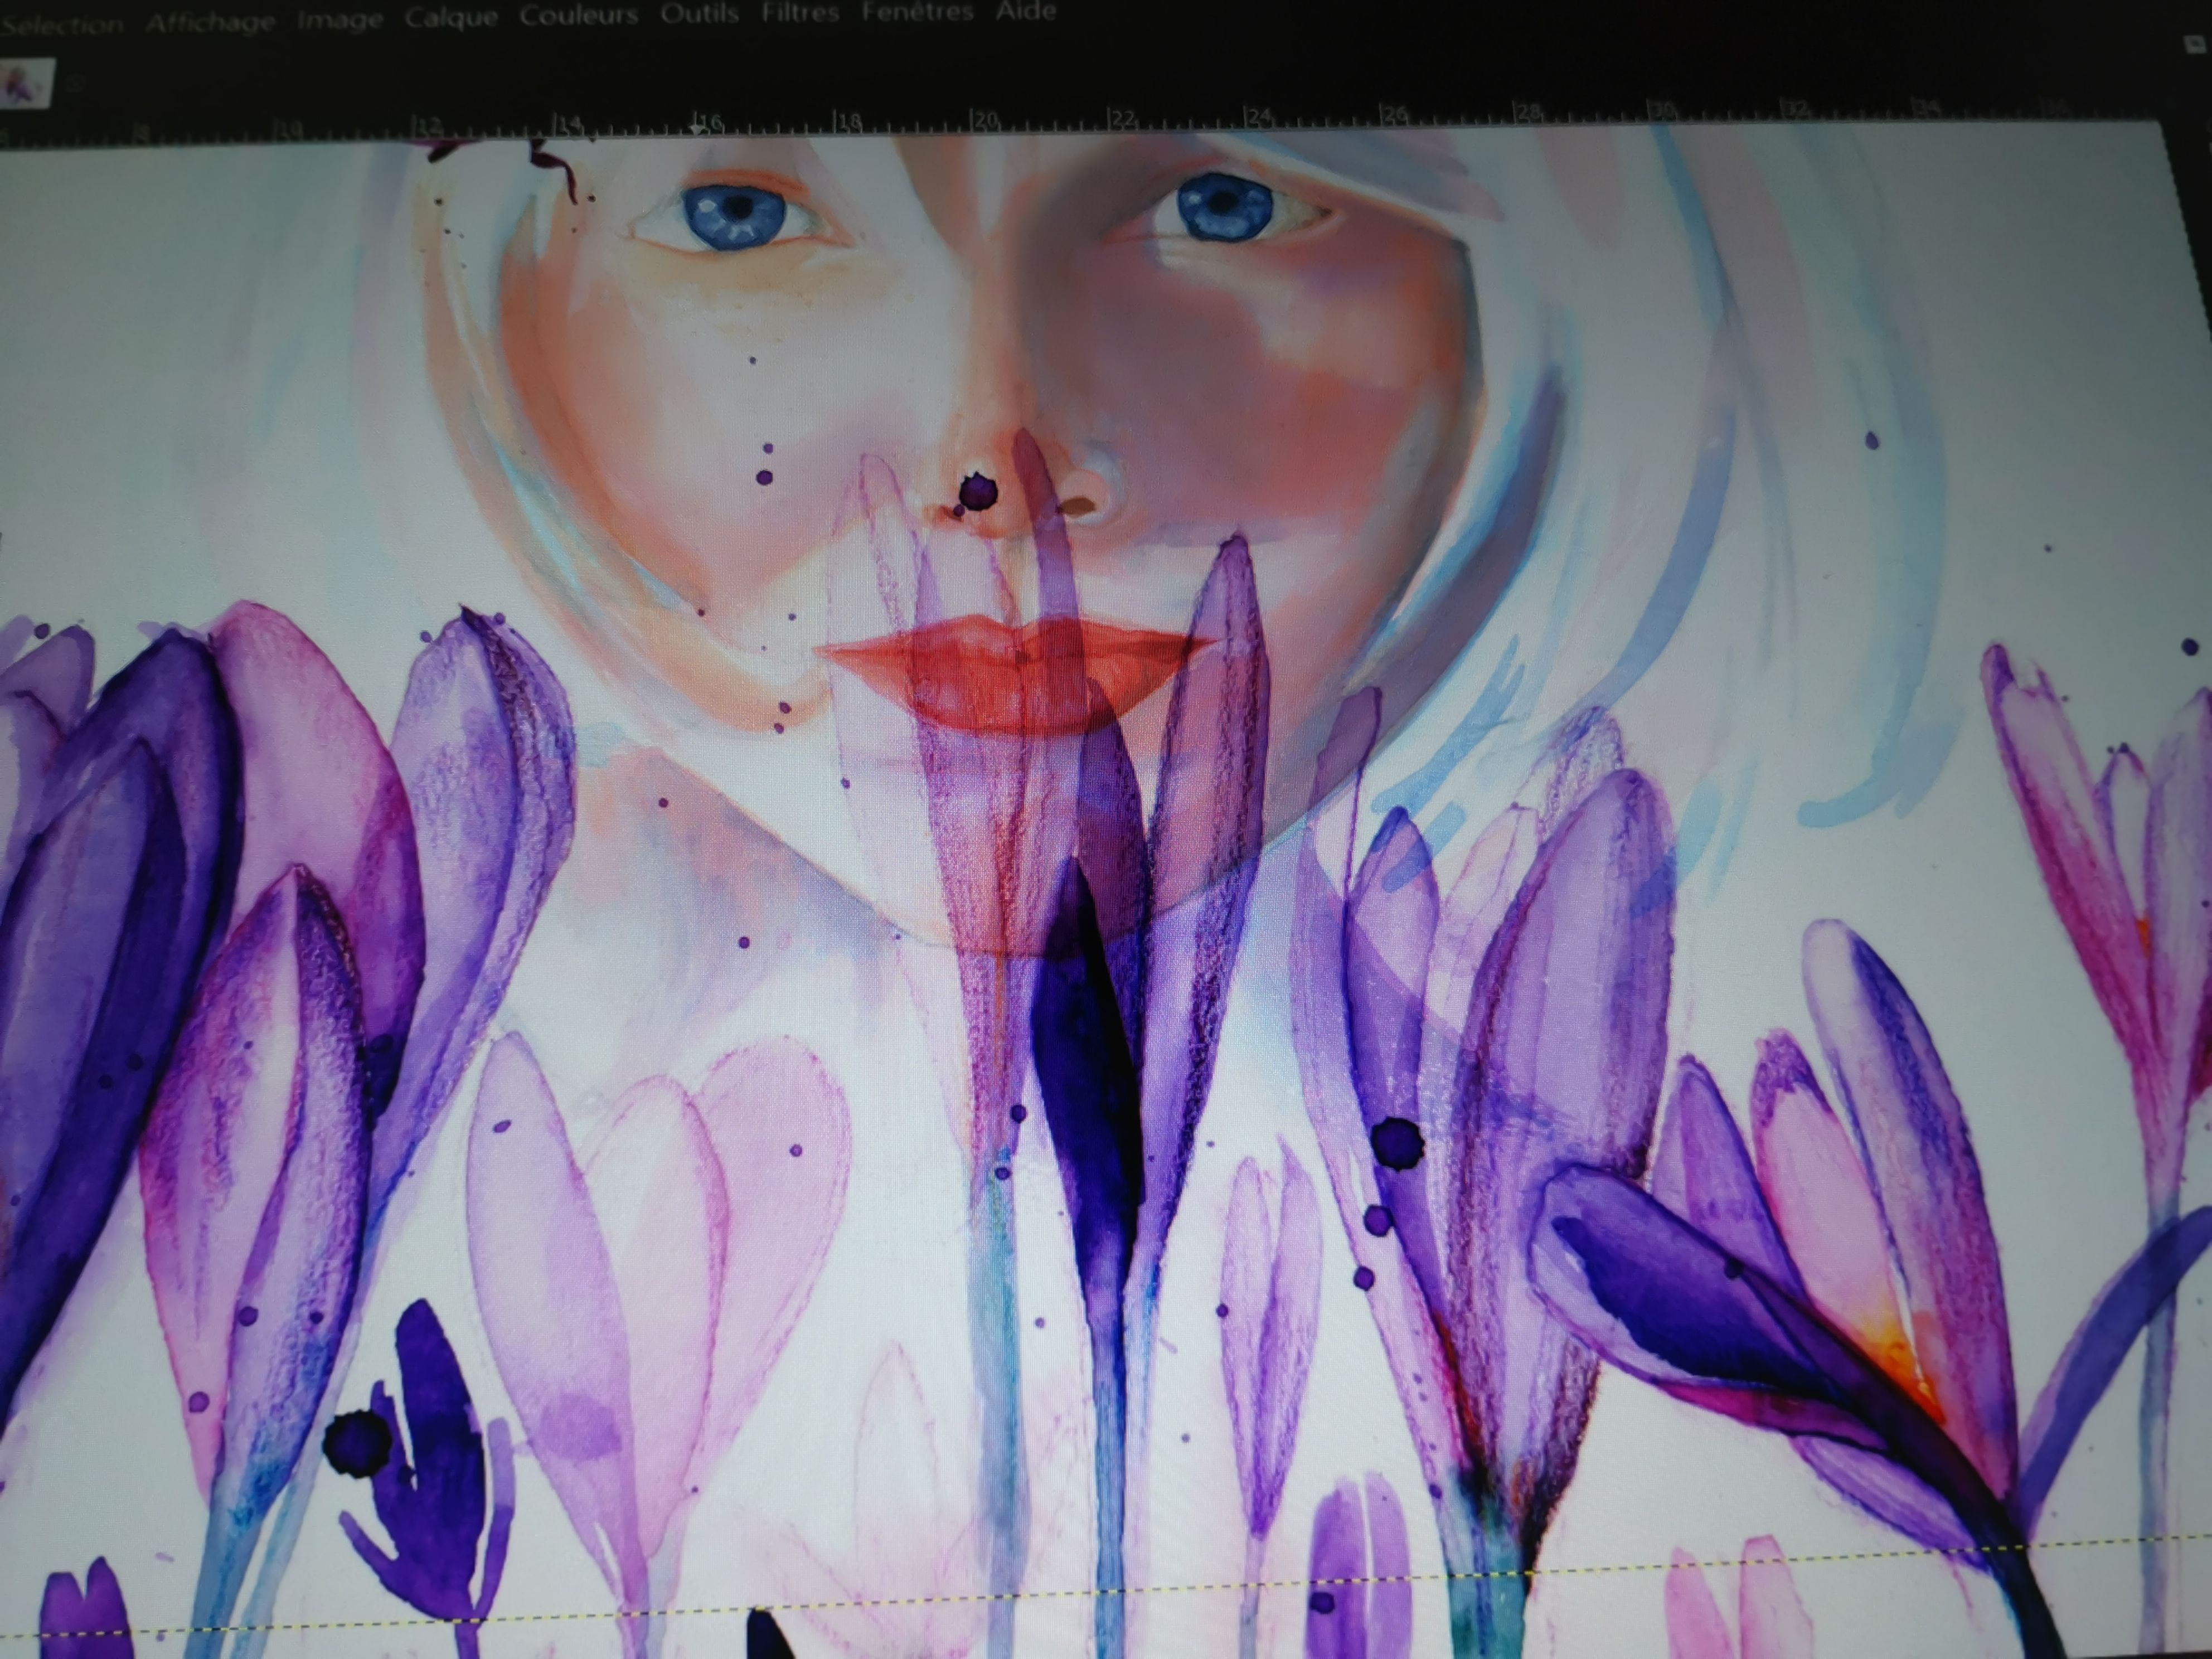This screenshot has width=2212, height=1659.
Task: Open the Outils menu
Action: click(x=699, y=14)
